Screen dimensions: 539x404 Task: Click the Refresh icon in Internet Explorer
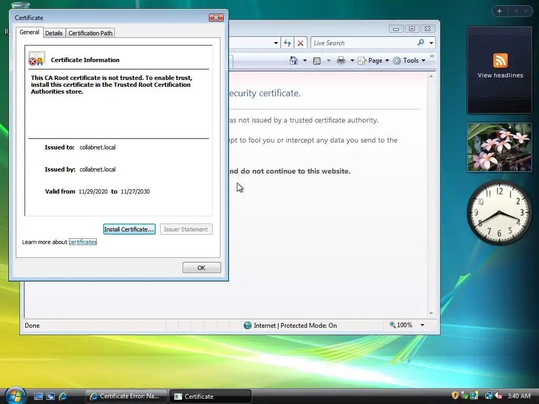[287, 43]
